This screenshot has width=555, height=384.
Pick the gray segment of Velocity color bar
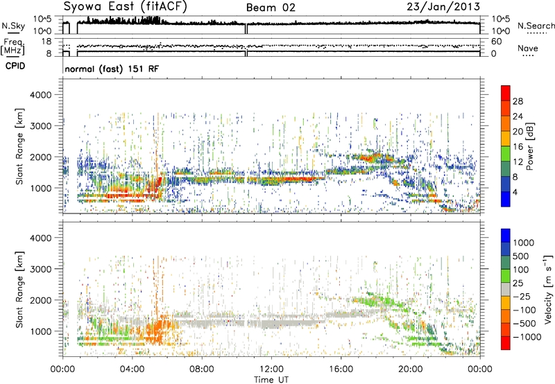(506, 289)
